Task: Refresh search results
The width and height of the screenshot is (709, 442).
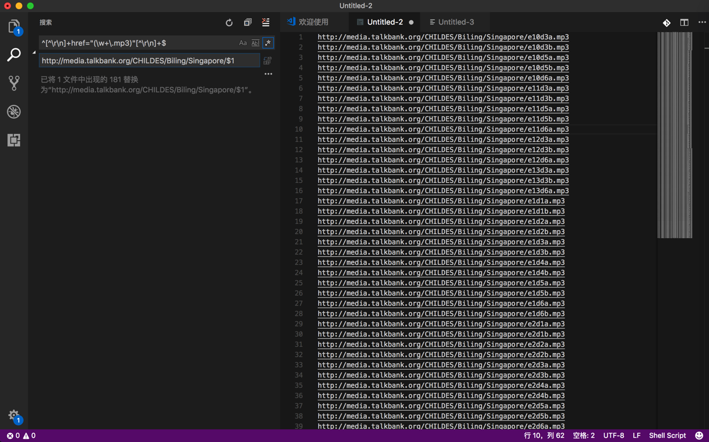Action: 229,23
